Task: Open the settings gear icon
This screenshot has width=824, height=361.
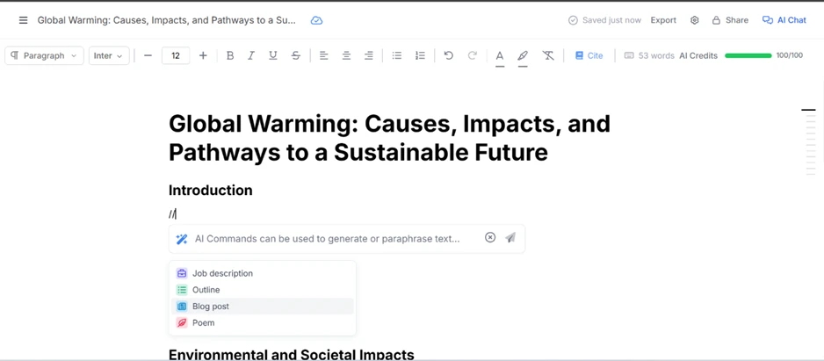Action: point(694,20)
